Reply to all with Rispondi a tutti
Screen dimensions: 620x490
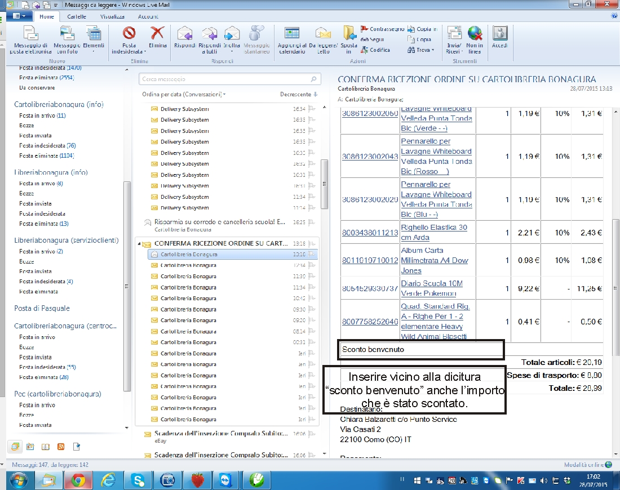pos(210,39)
